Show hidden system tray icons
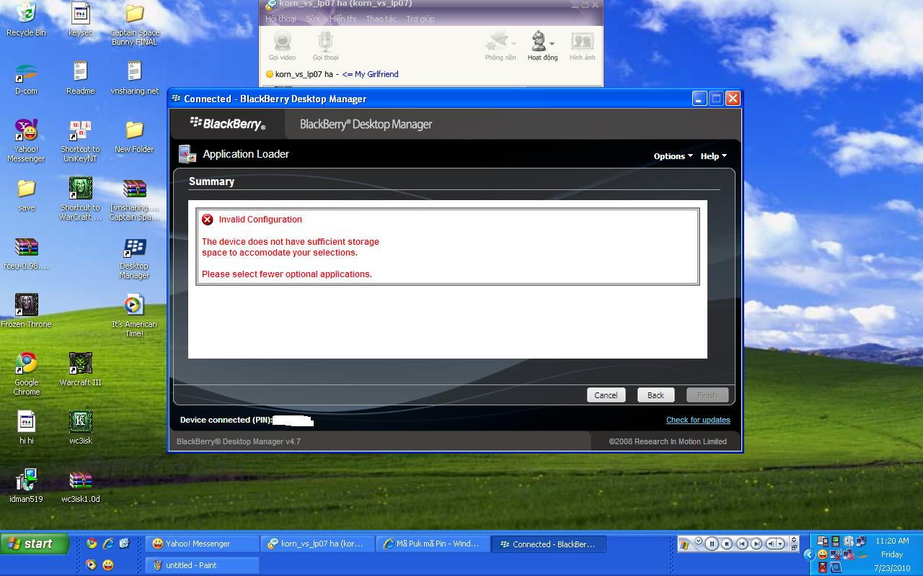 point(808,554)
